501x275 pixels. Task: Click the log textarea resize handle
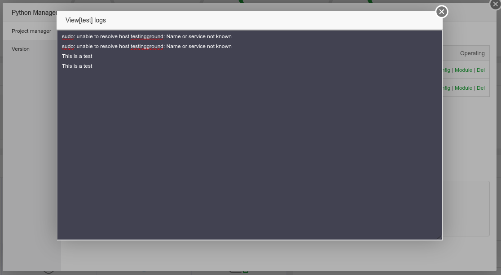439,237
